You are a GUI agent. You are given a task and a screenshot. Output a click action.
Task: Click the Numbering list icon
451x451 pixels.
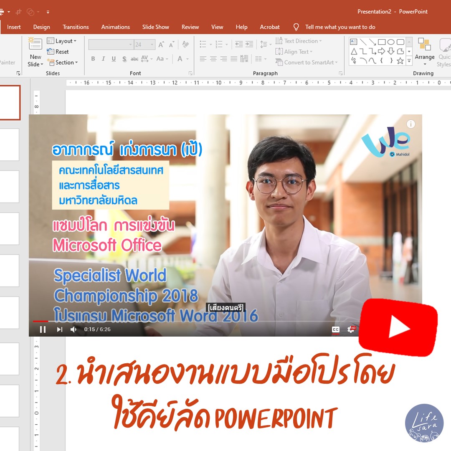pyautogui.click(x=219, y=44)
